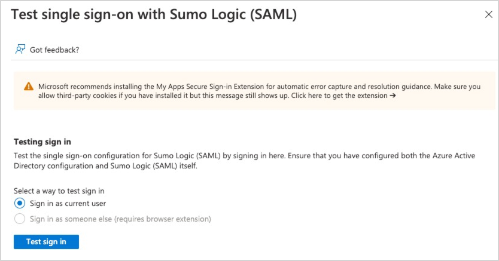Click the 'Sign in as current user' label
This screenshot has width=499, height=261.
click(x=68, y=204)
